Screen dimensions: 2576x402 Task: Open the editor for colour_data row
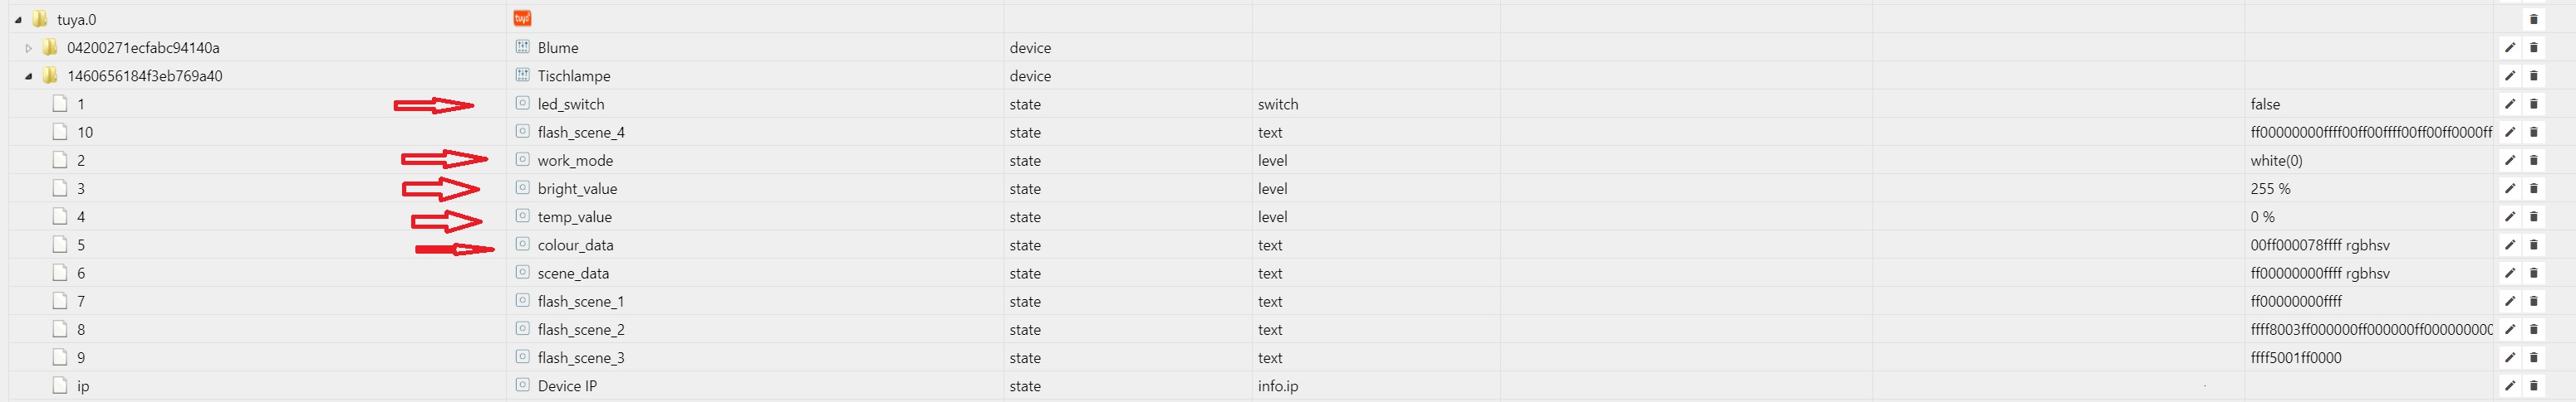coord(2509,245)
